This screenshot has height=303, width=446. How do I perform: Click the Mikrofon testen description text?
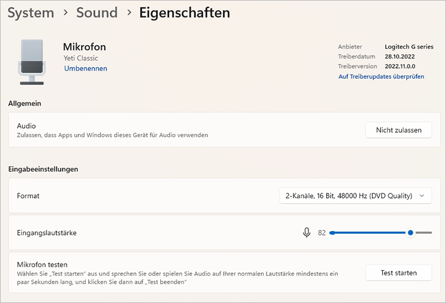tap(177, 277)
